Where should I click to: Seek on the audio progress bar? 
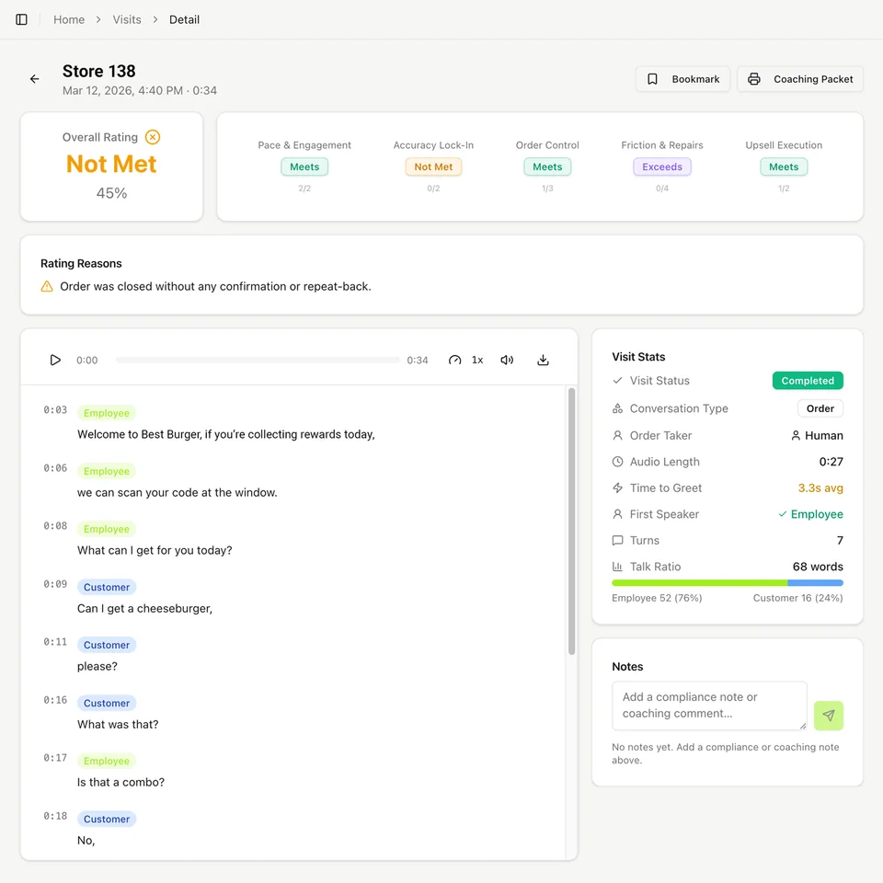[x=258, y=360]
